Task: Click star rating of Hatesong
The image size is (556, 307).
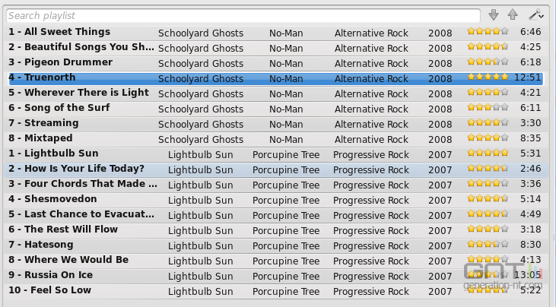Action: point(488,245)
